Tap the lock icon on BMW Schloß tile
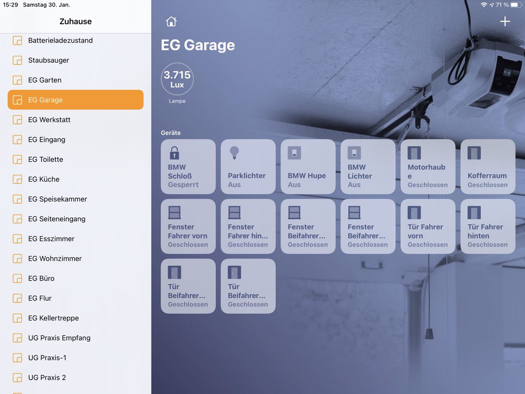Screen dimensions: 525x394 click(174, 153)
